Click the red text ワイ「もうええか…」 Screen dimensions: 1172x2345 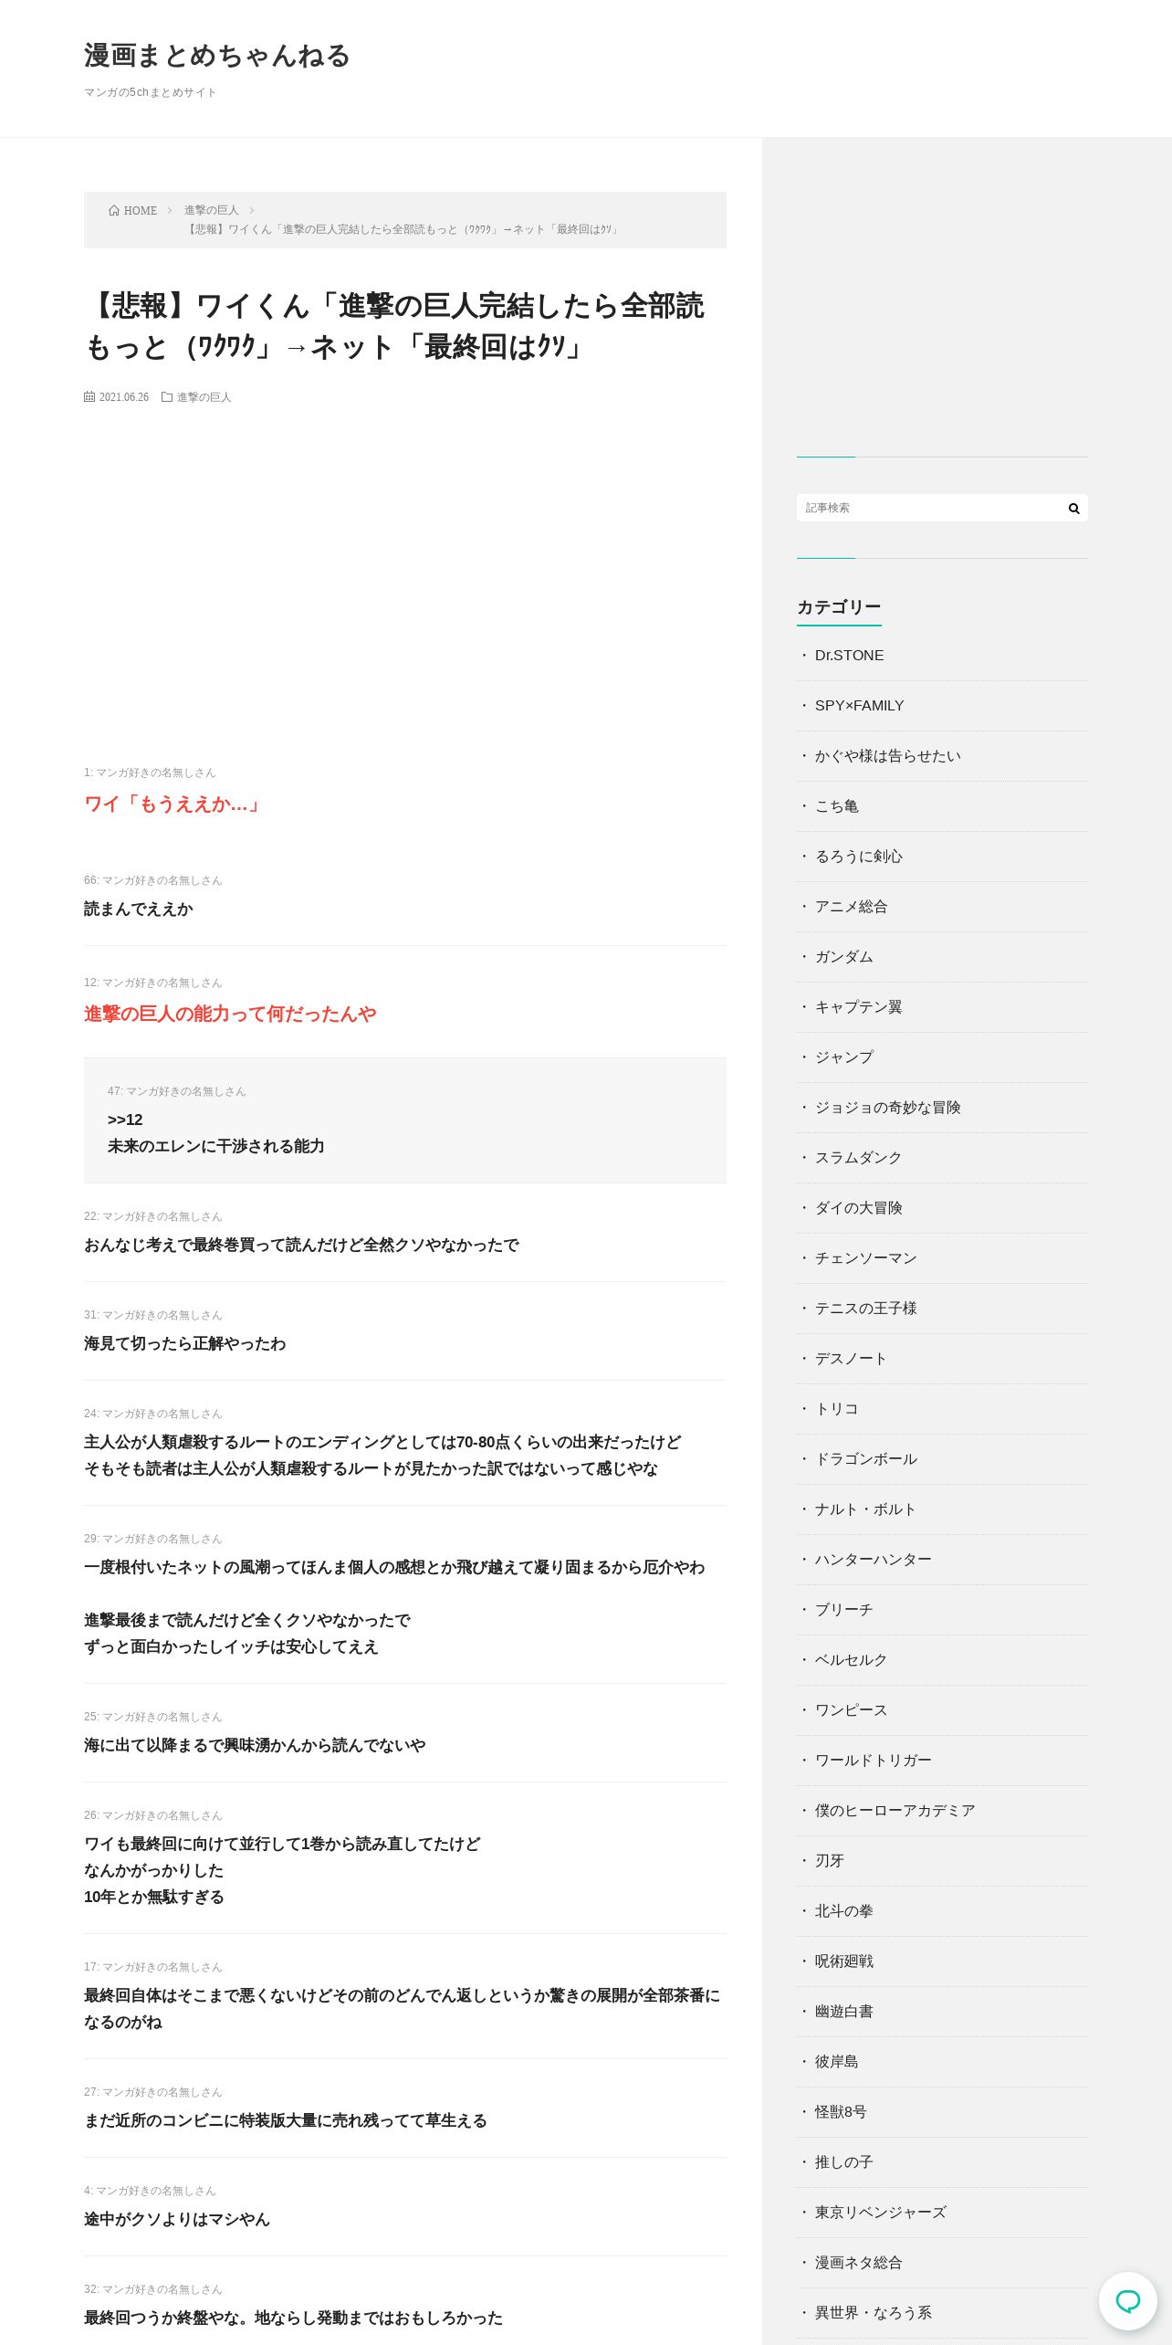click(173, 804)
